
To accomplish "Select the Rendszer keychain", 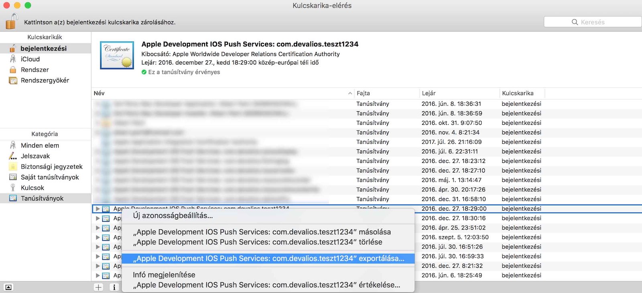I will [35, 70].
